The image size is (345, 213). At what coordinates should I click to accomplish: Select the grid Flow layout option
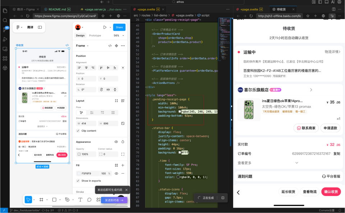pyautogui.click(x=113, y=113)
